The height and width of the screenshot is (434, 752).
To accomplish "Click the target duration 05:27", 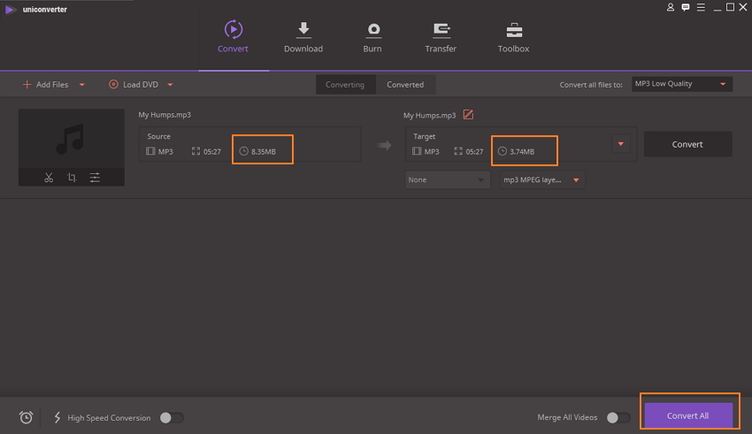I will [474, 151].
